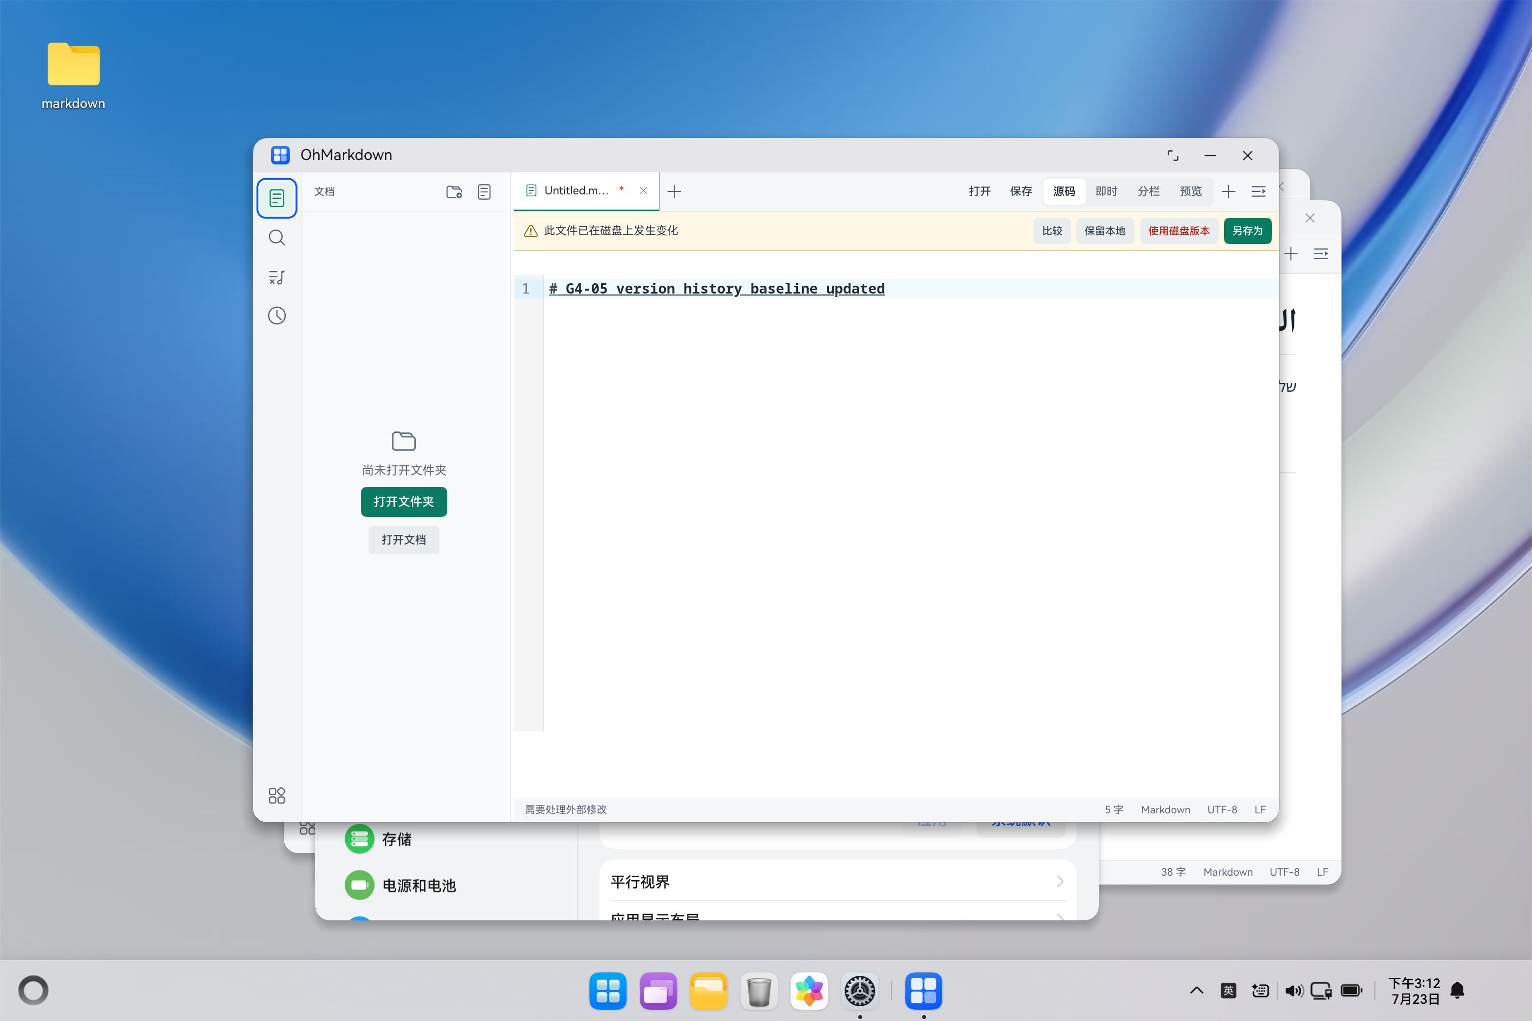Click the panel toggle icon in background editor window
The height and width of the screenshot is (1021, 1532).
[1321, 254]
